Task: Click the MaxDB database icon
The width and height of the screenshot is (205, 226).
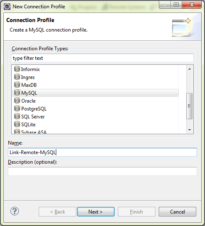Action: coord(17,85)
